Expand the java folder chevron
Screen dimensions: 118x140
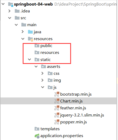pos(23,32)
